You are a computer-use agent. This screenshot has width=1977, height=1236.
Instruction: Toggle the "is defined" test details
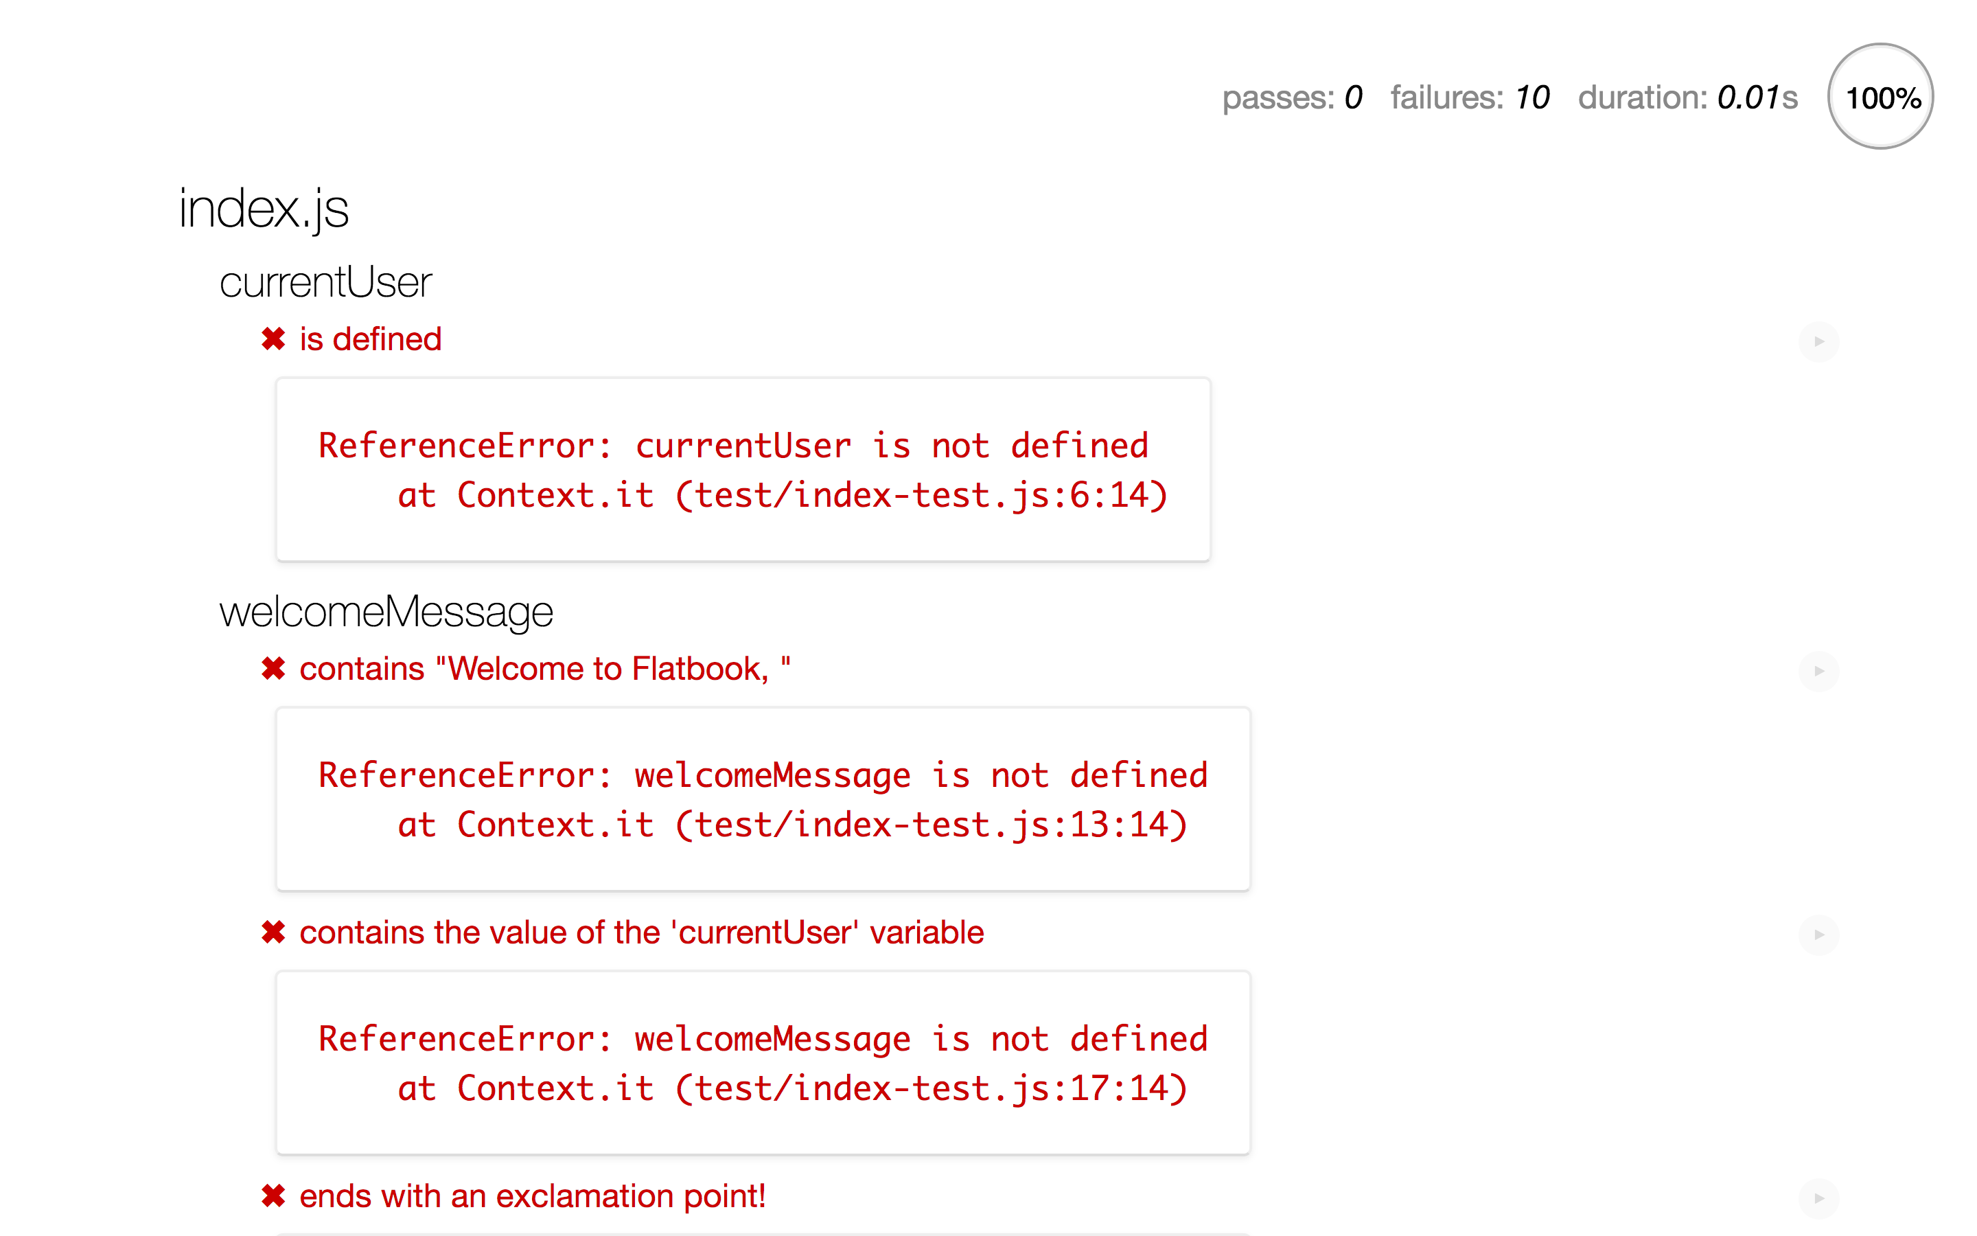point(370,339)
